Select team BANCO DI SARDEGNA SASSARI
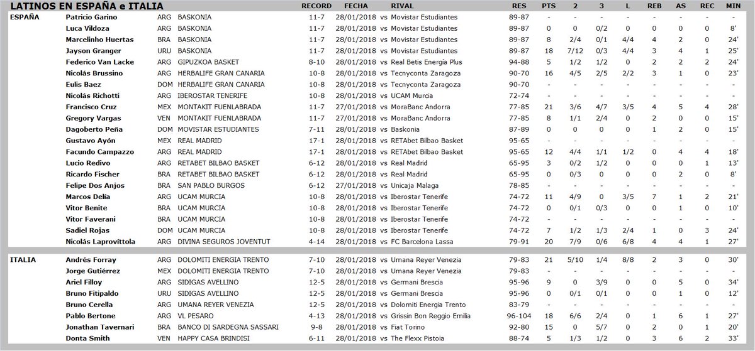This screenshot has height=351, width=755. point(227,327)
